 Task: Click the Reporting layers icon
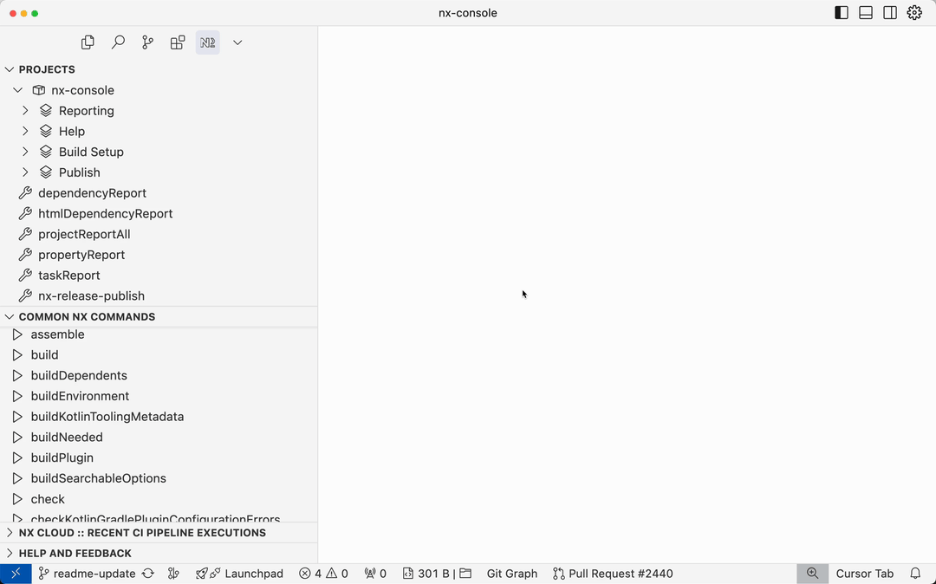(46, 110)
